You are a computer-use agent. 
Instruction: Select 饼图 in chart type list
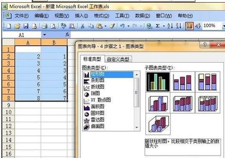tap(95, 93)
